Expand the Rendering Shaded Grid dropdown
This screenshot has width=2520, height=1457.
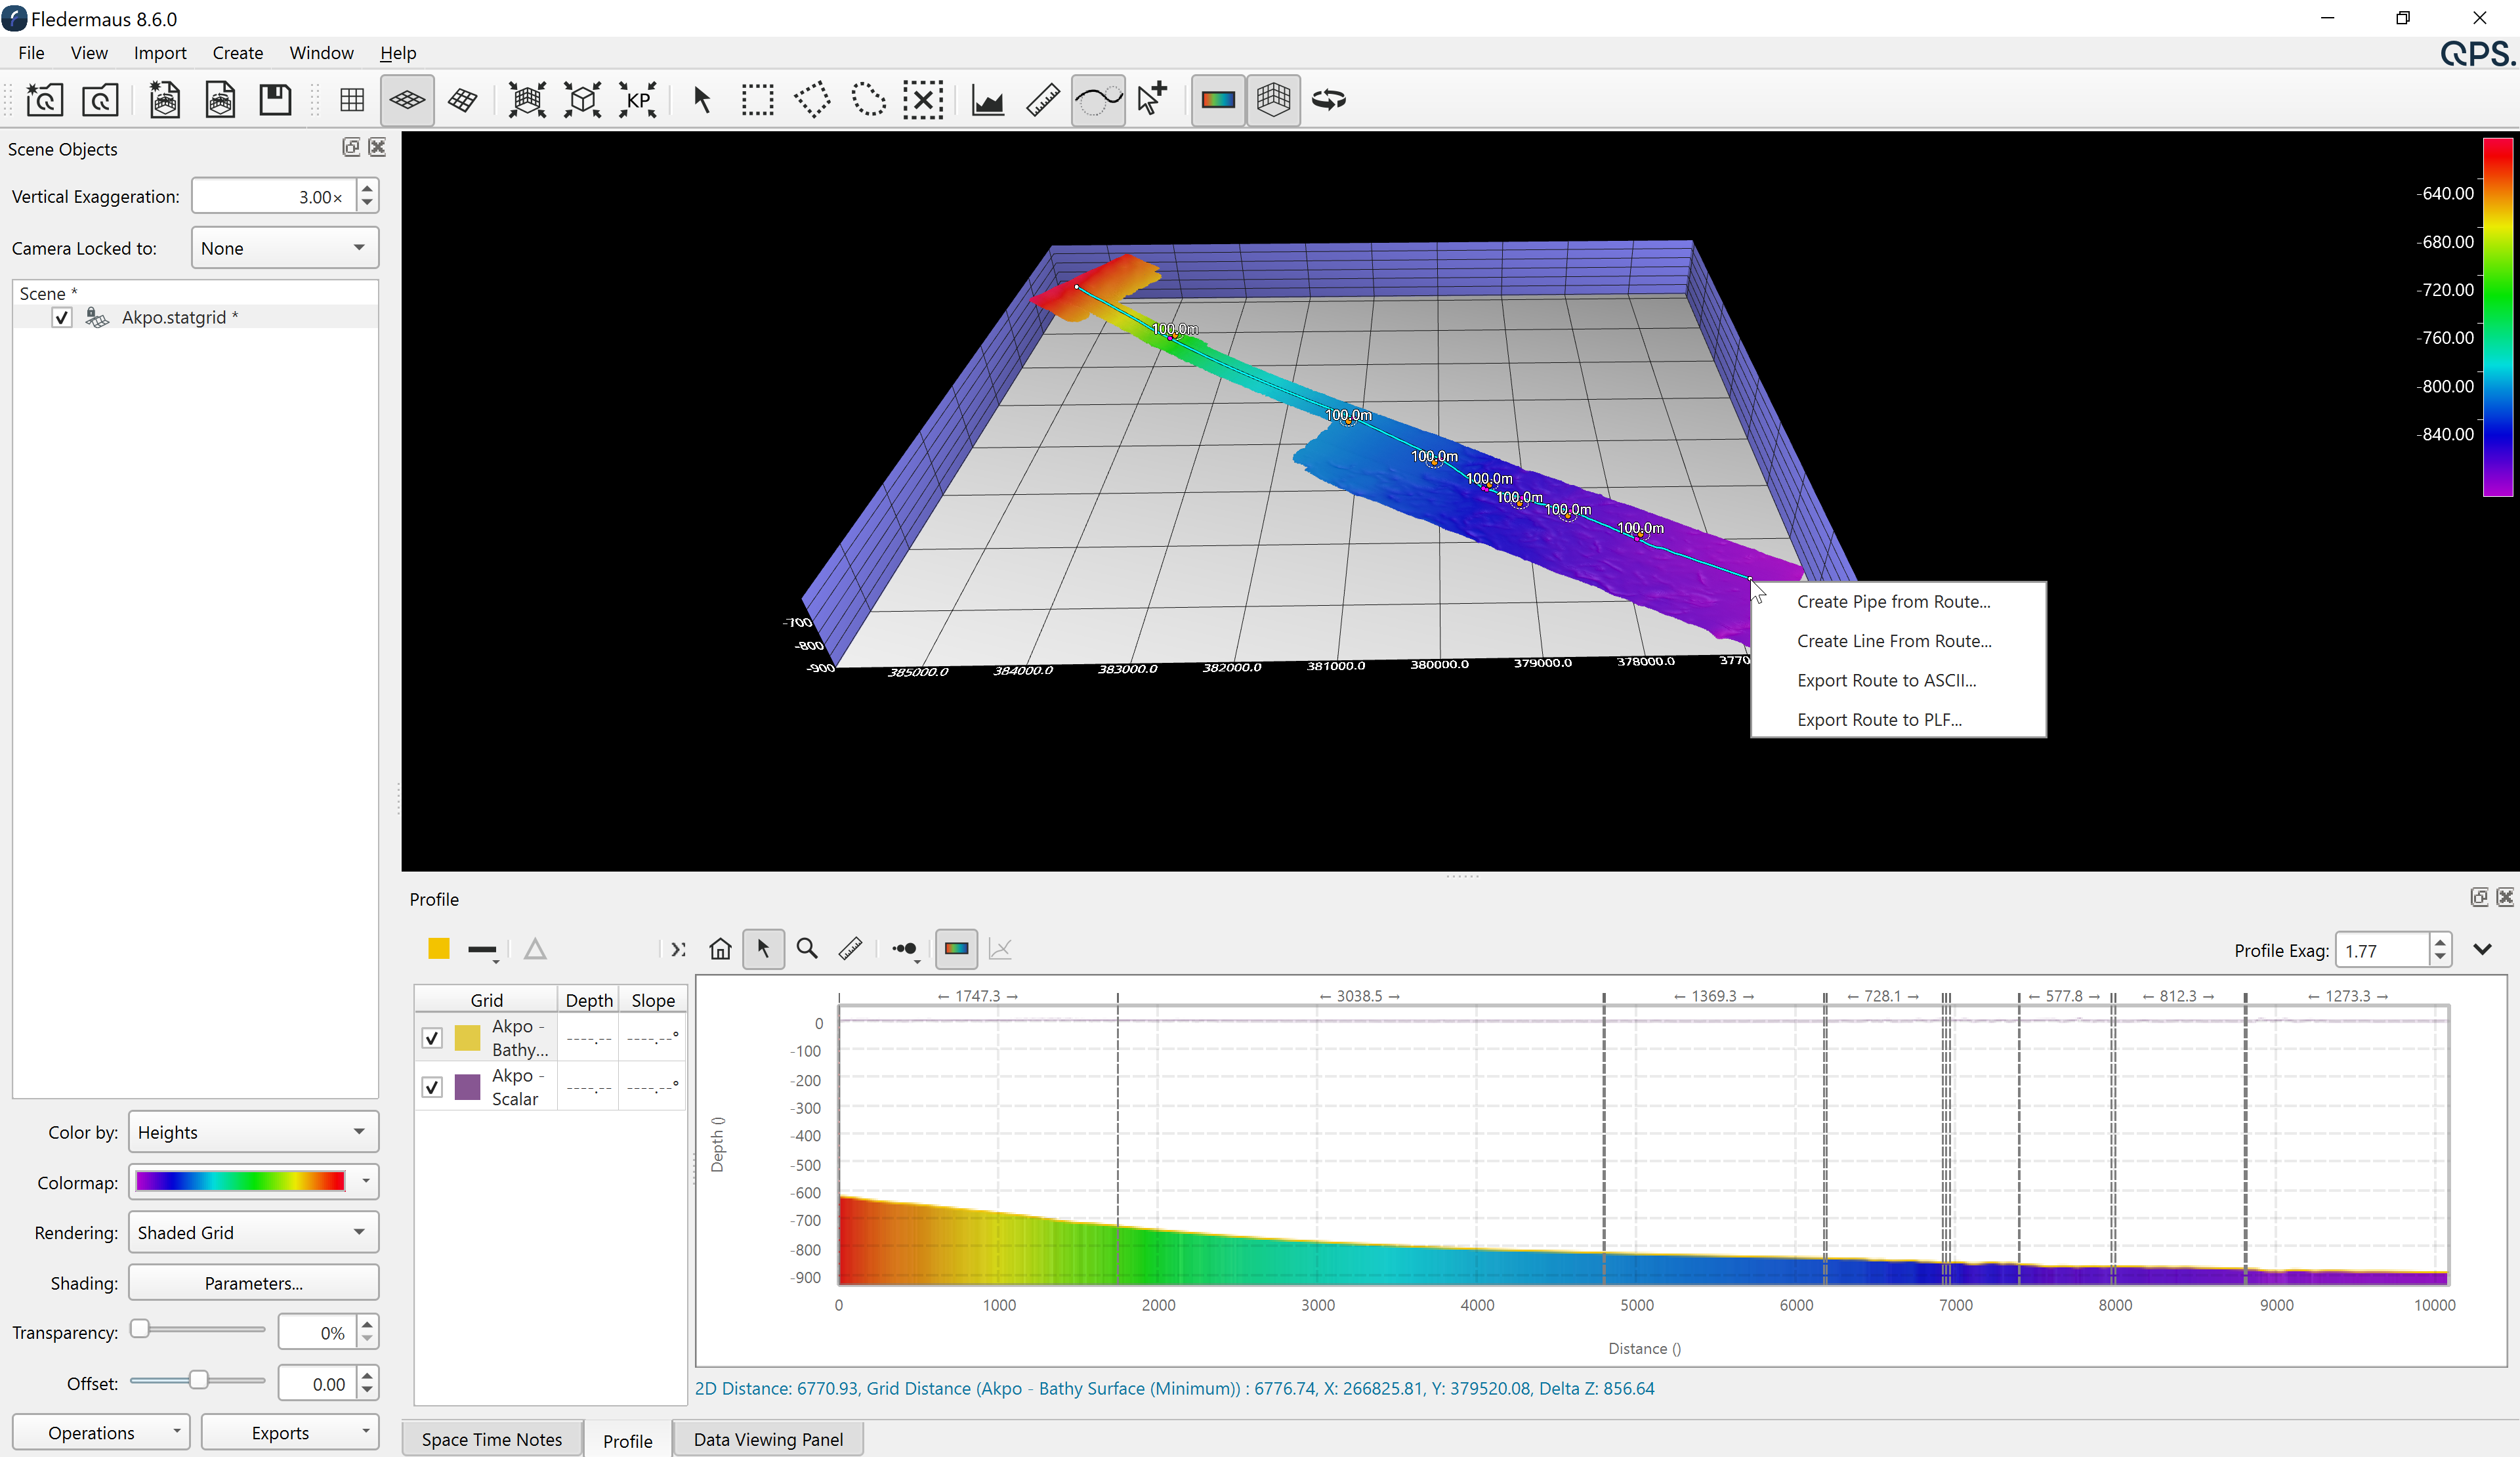pos(253,1232)
